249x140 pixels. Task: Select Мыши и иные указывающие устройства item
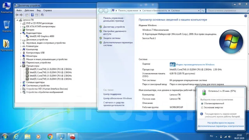tap(47, 59)
